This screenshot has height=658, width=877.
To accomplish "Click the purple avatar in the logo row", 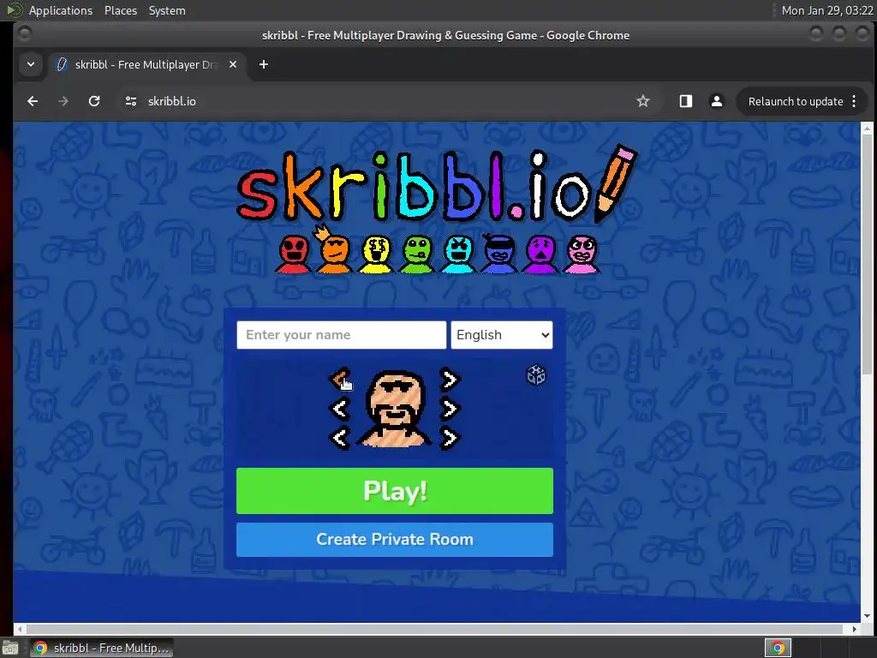I will coord(540,254).
